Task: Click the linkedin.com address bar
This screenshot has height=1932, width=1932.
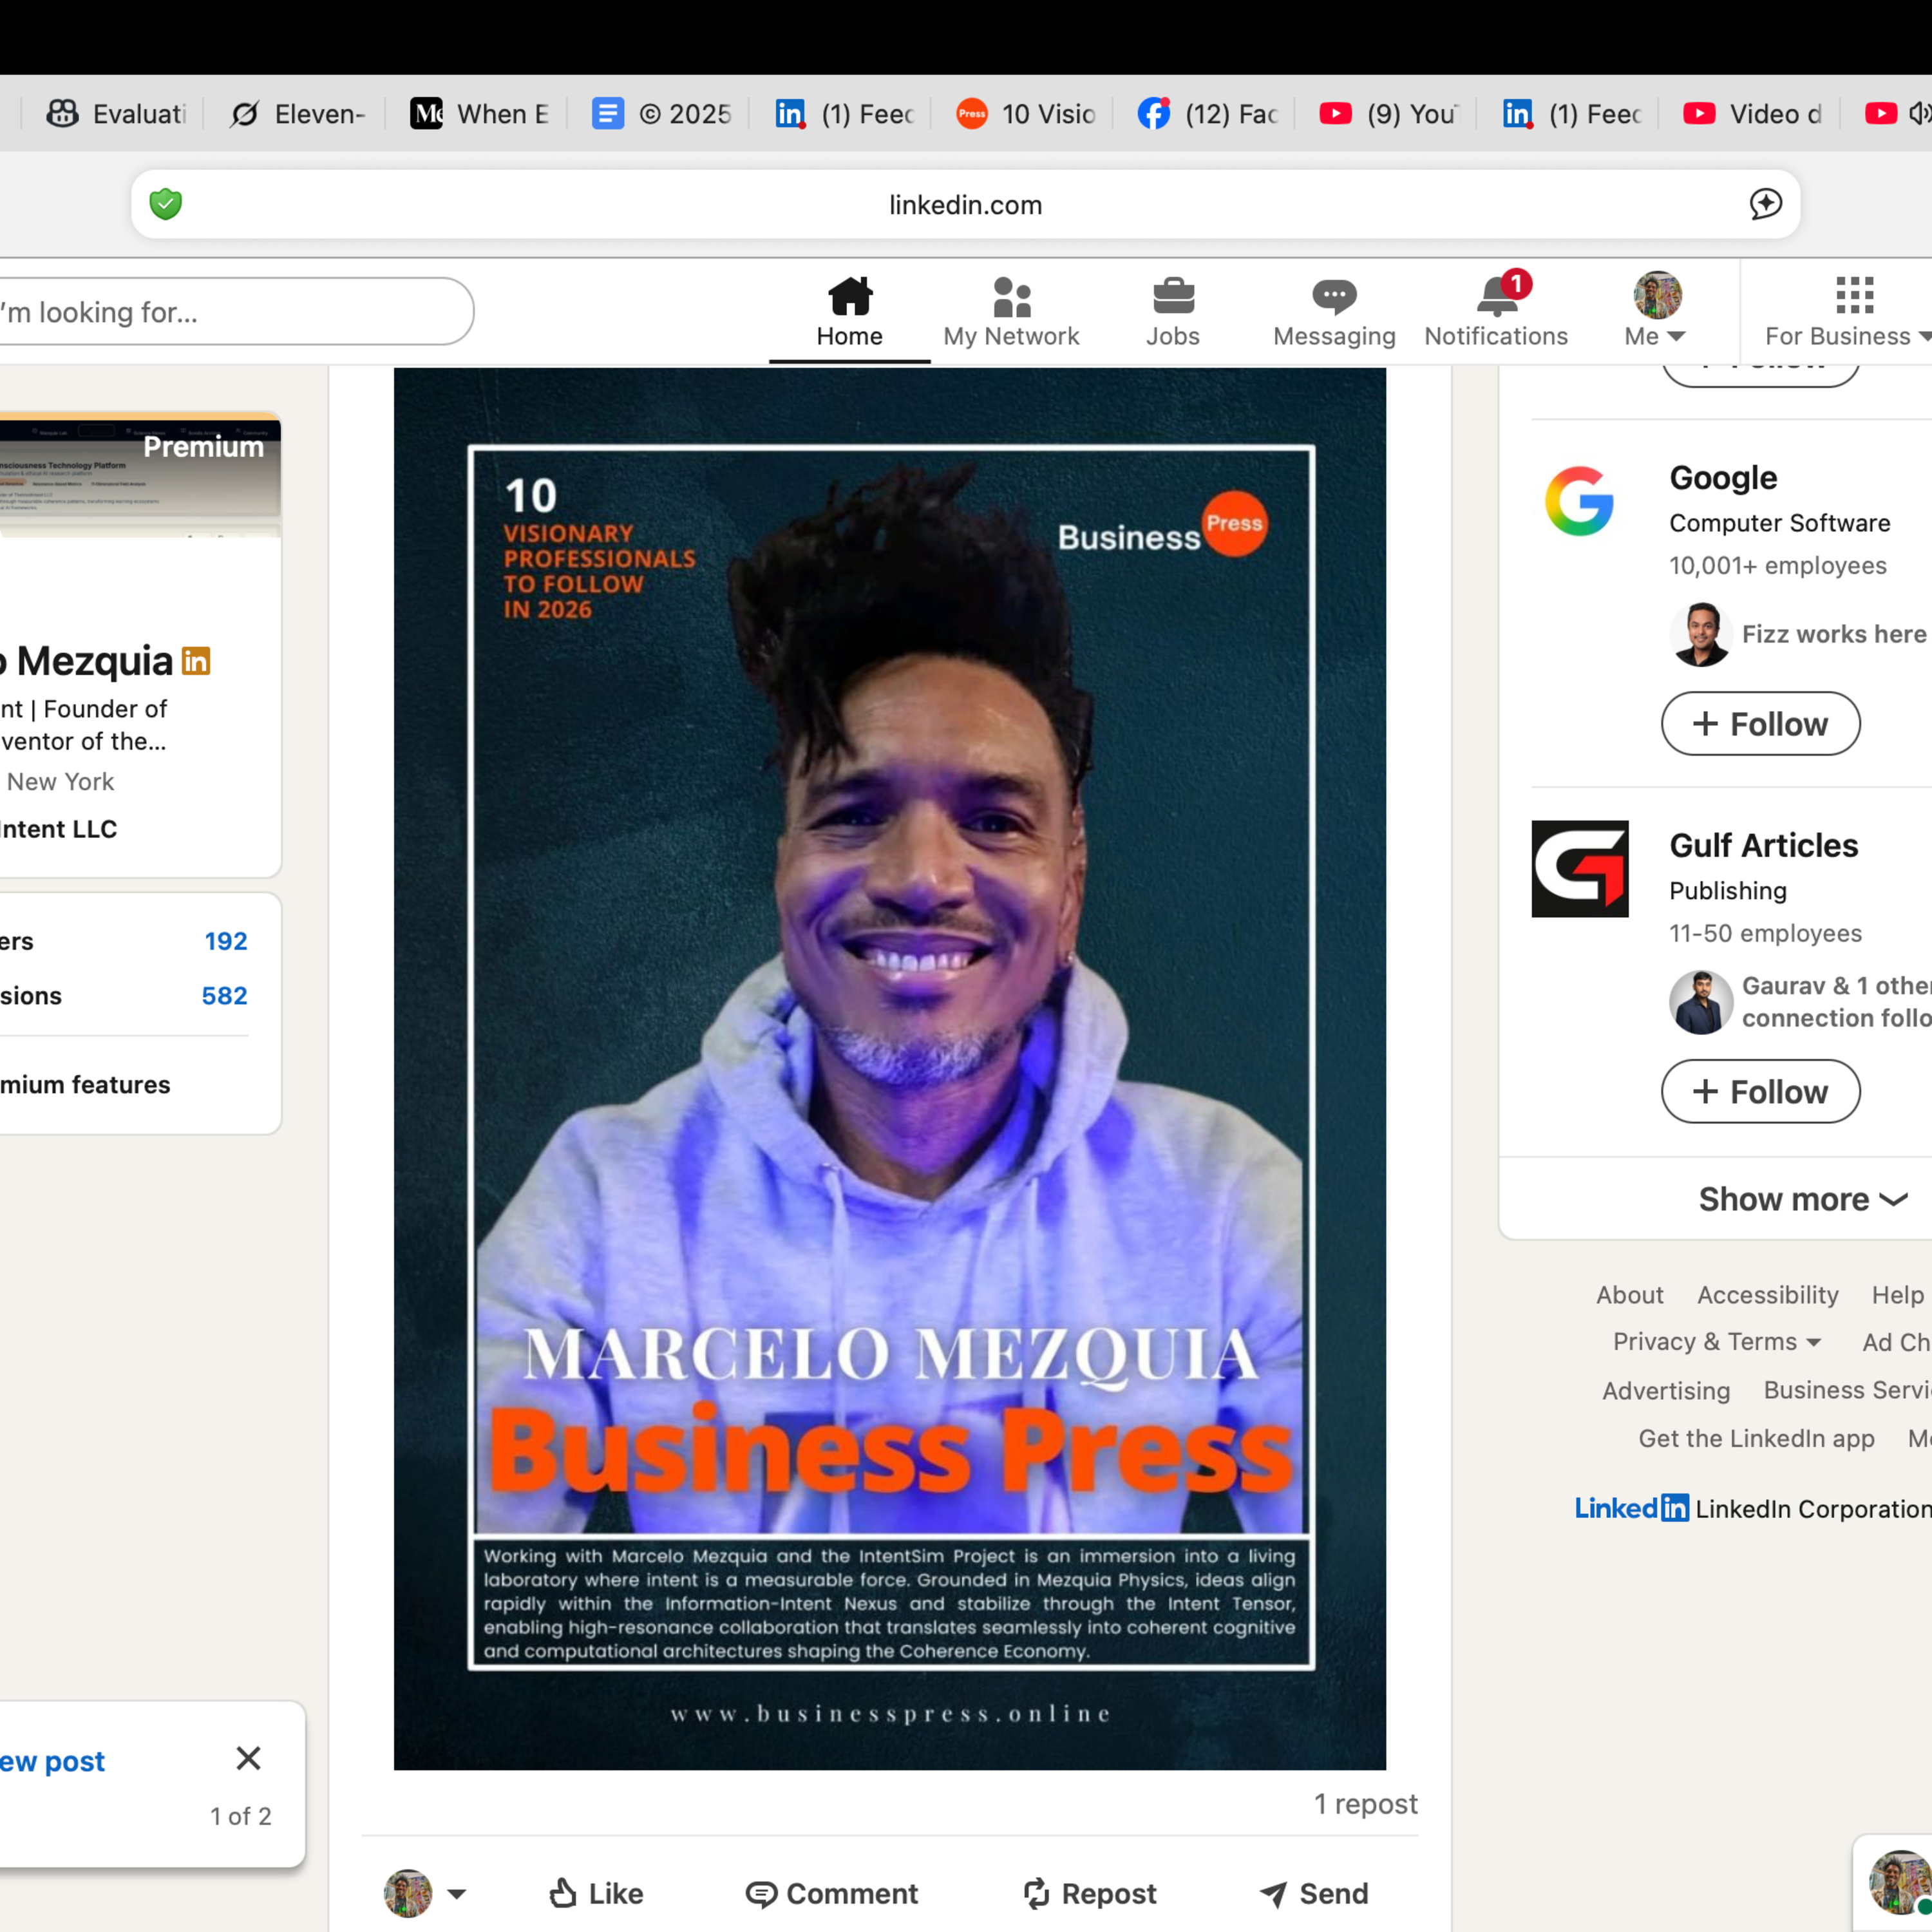Action: click(x=965, y=204)
